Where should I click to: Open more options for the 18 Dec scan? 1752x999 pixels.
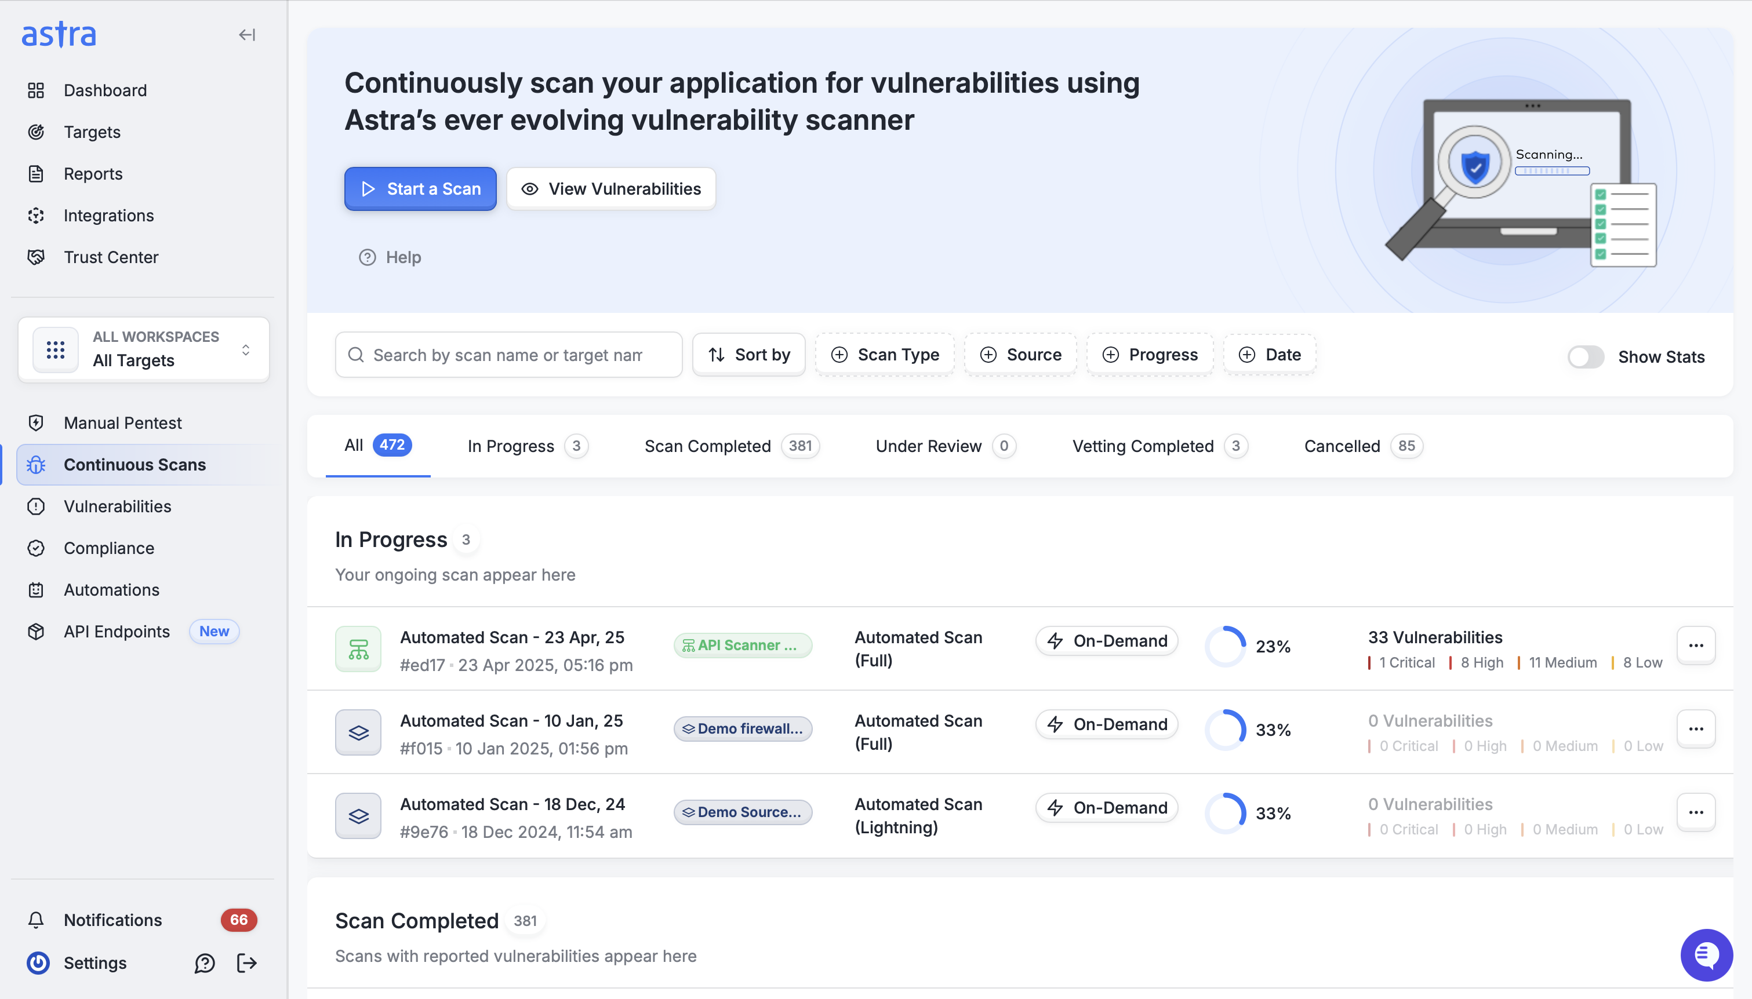(x=1696, y=812)
